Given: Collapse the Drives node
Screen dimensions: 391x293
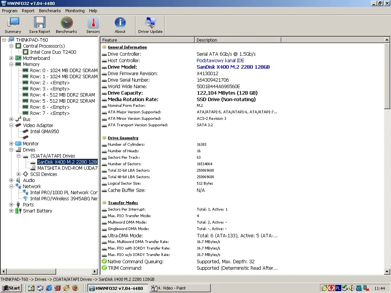Looking at the screenshot, I should 11,150.
